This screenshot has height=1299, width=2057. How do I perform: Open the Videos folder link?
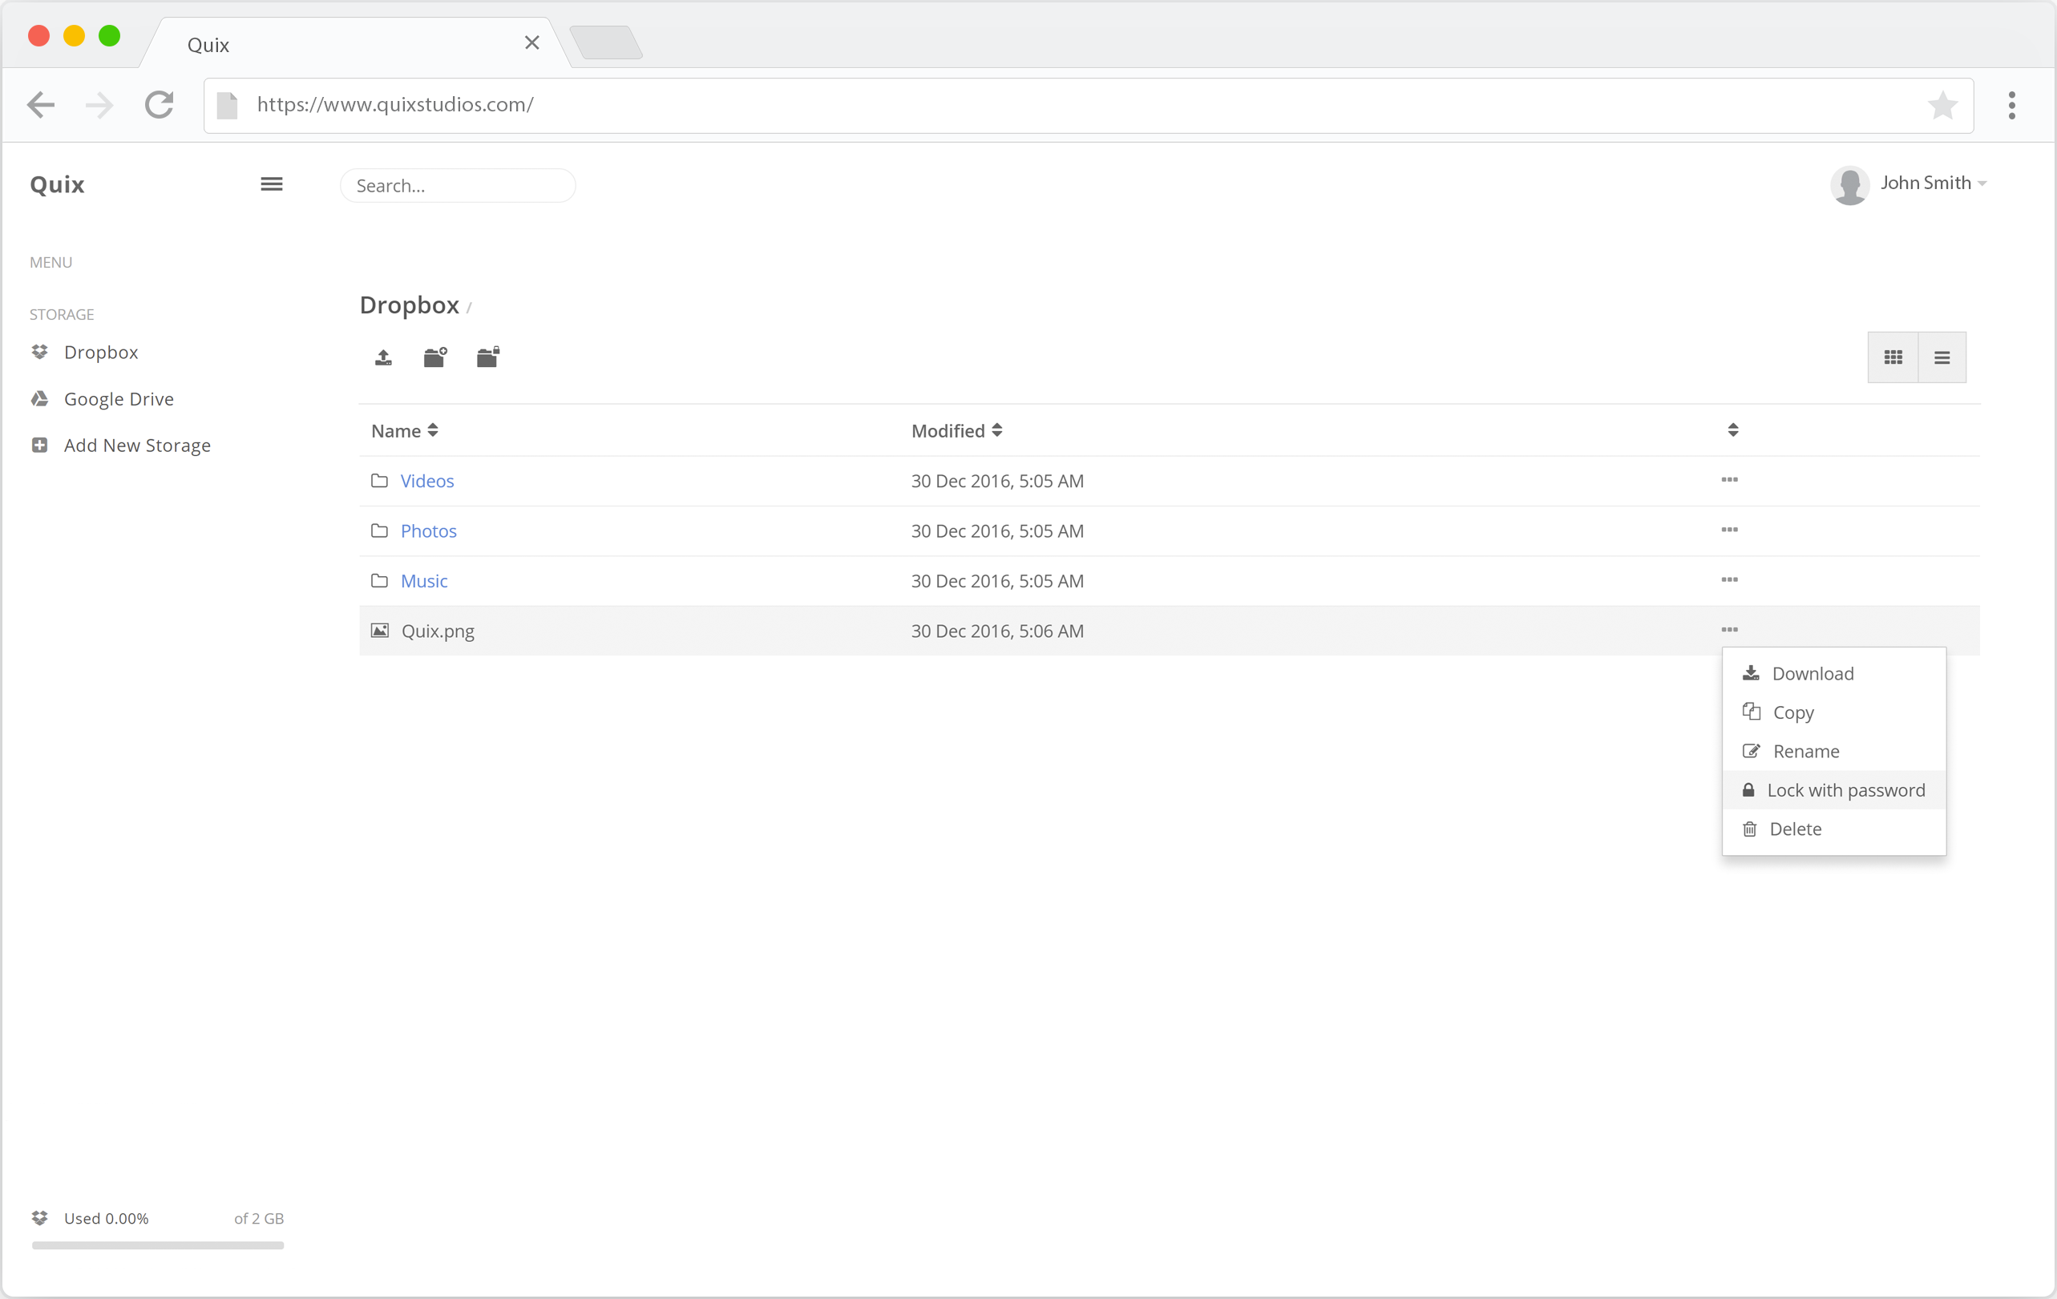tap(427, 481)
